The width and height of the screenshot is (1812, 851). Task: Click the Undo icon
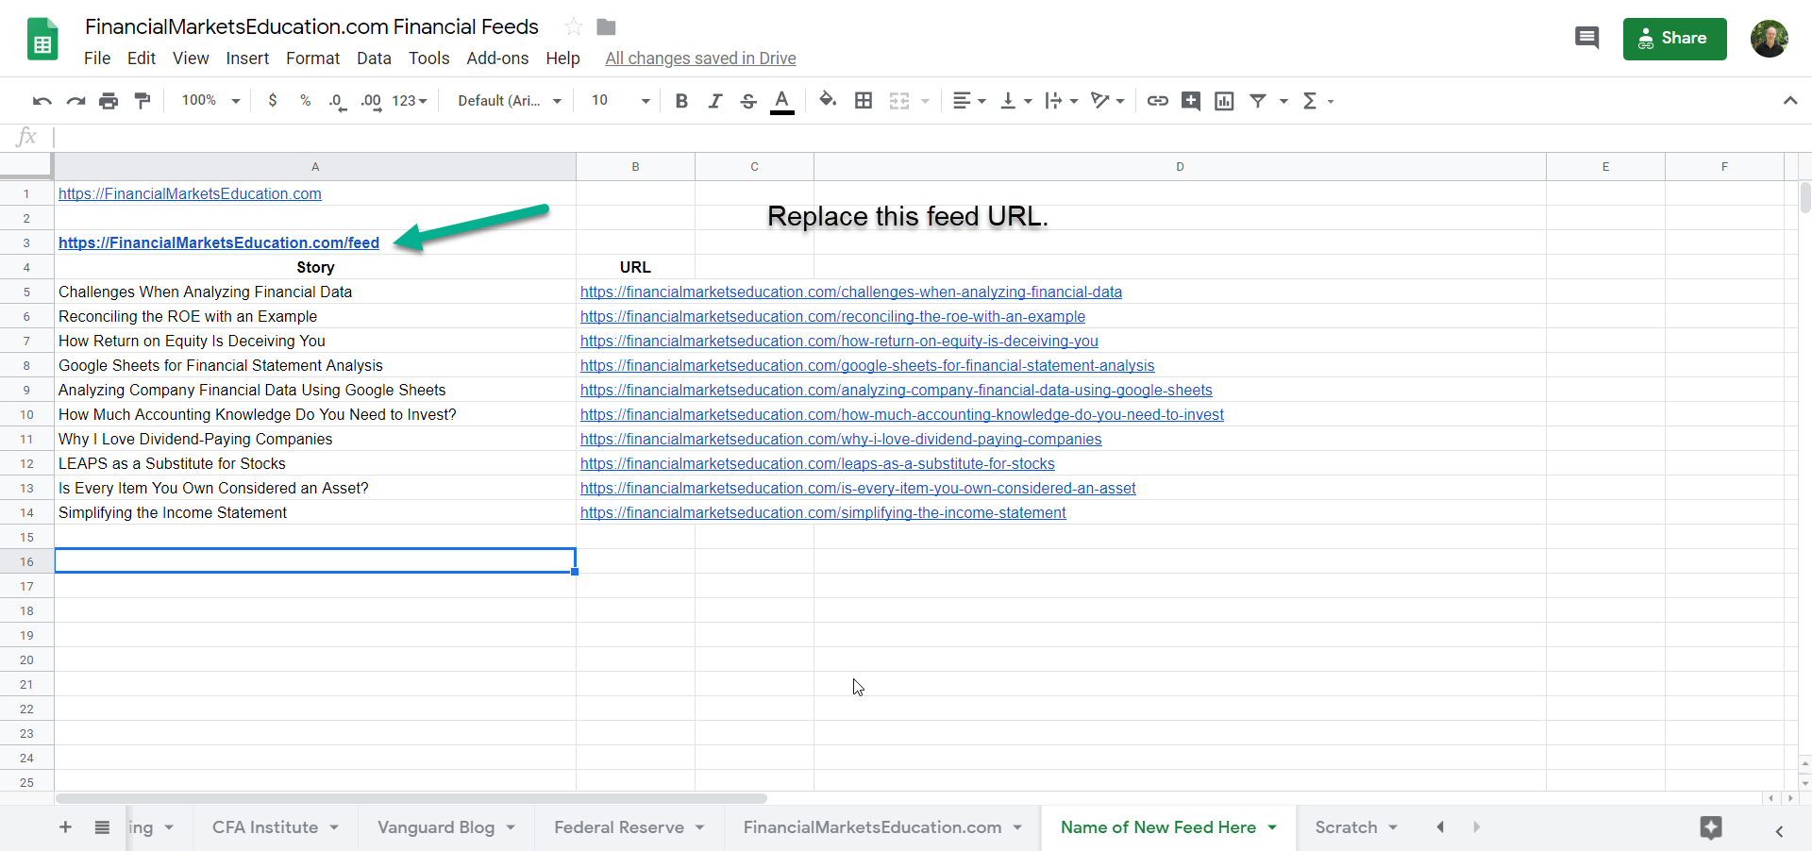tap(42, 101)
